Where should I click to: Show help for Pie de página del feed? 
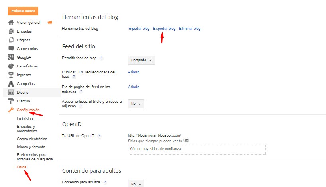[x=81, y=91]
